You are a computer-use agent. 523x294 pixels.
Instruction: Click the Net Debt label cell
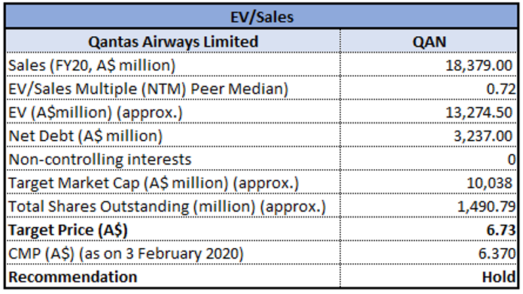(x=173, y=135)
